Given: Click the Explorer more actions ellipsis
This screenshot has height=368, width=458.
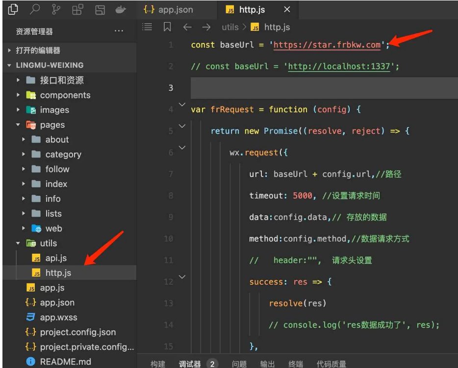Looking at the screenshot, I should pyautogui.click(x=119, y=31).
